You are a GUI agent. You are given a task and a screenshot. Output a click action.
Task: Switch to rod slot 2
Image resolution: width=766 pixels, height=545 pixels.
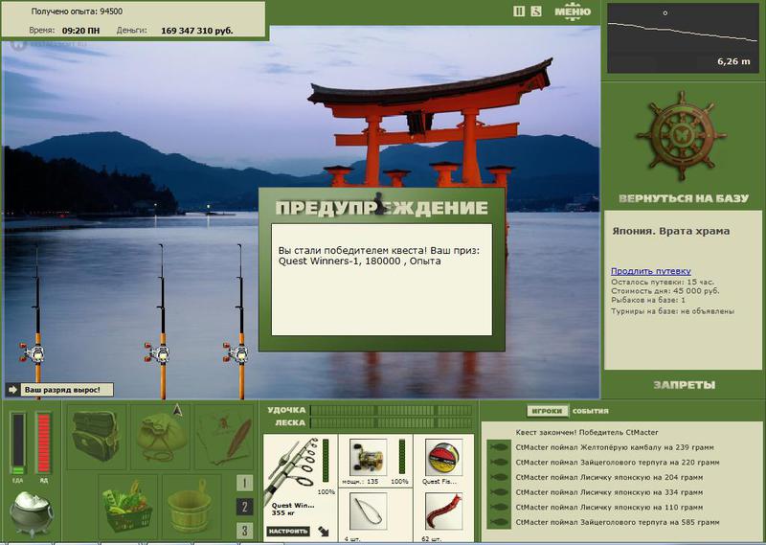245,507
